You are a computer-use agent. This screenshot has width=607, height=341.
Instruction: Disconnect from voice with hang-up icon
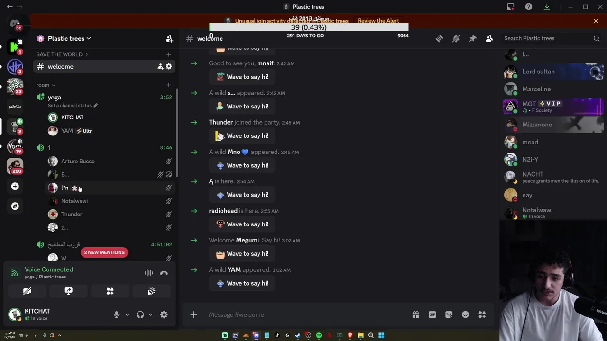click(x=164, y=273)
